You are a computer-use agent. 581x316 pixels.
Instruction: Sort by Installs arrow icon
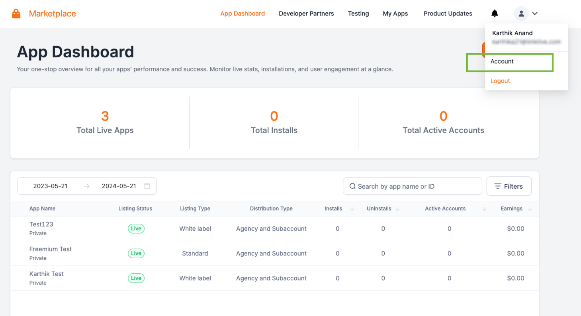(x=352, y=209)
